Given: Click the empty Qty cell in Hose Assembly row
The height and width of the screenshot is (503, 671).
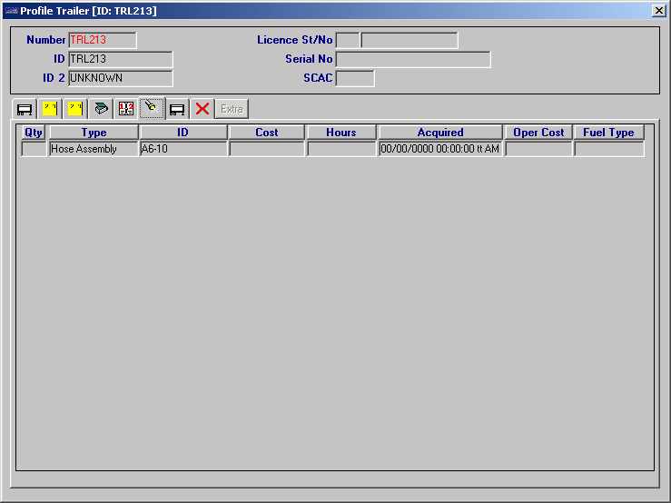Looking at the screenshot, I should click(34, 149).
